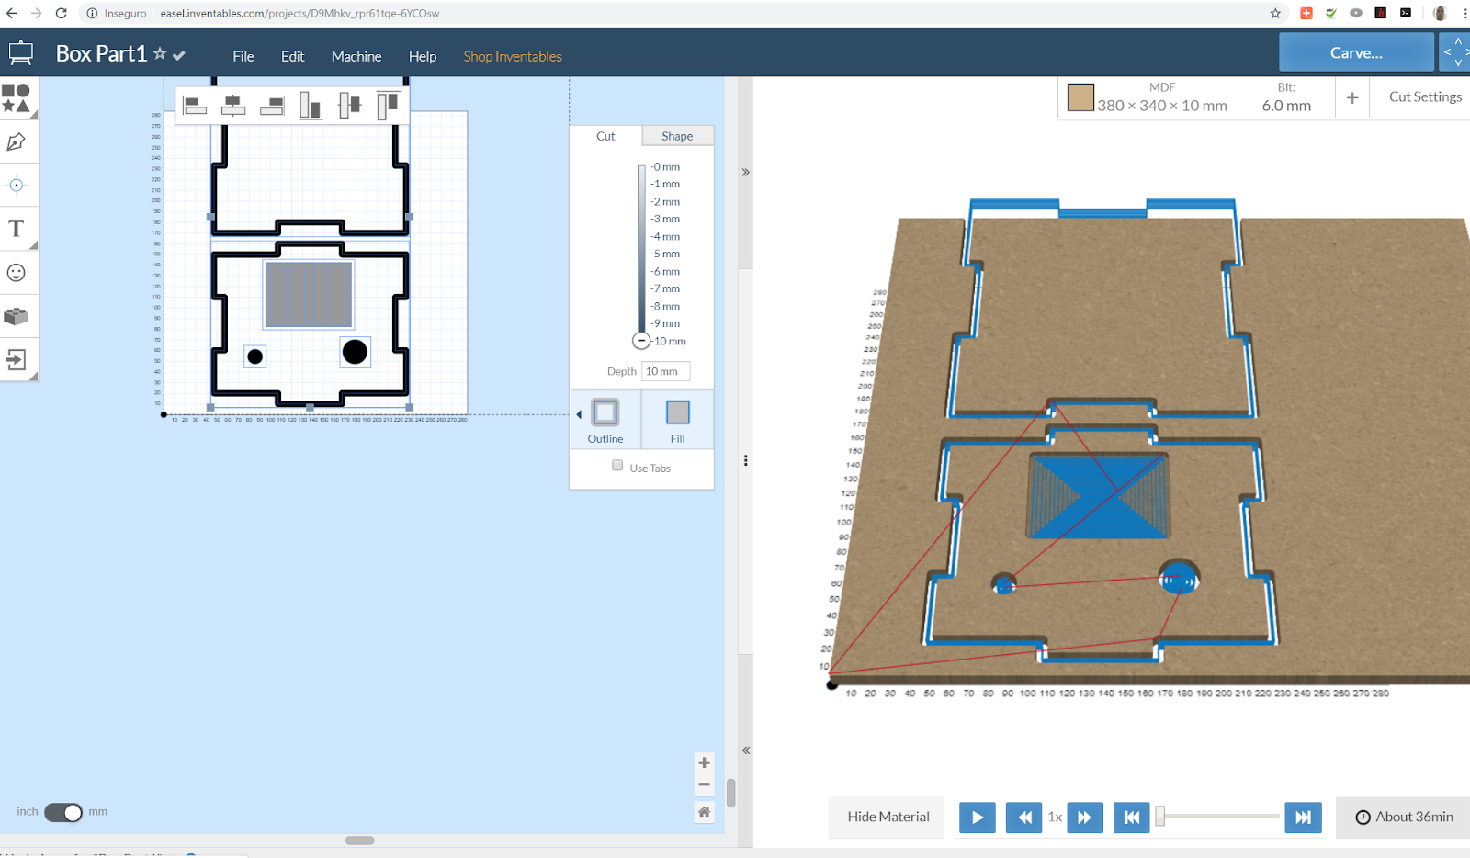Open the Machine menu
The width and height of the screenshot is (1470, 858).
point(356,56)
